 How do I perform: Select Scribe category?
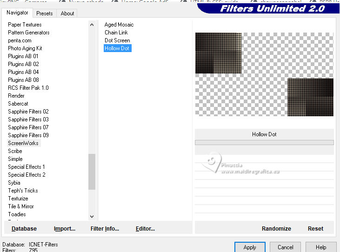pos(15,151)
